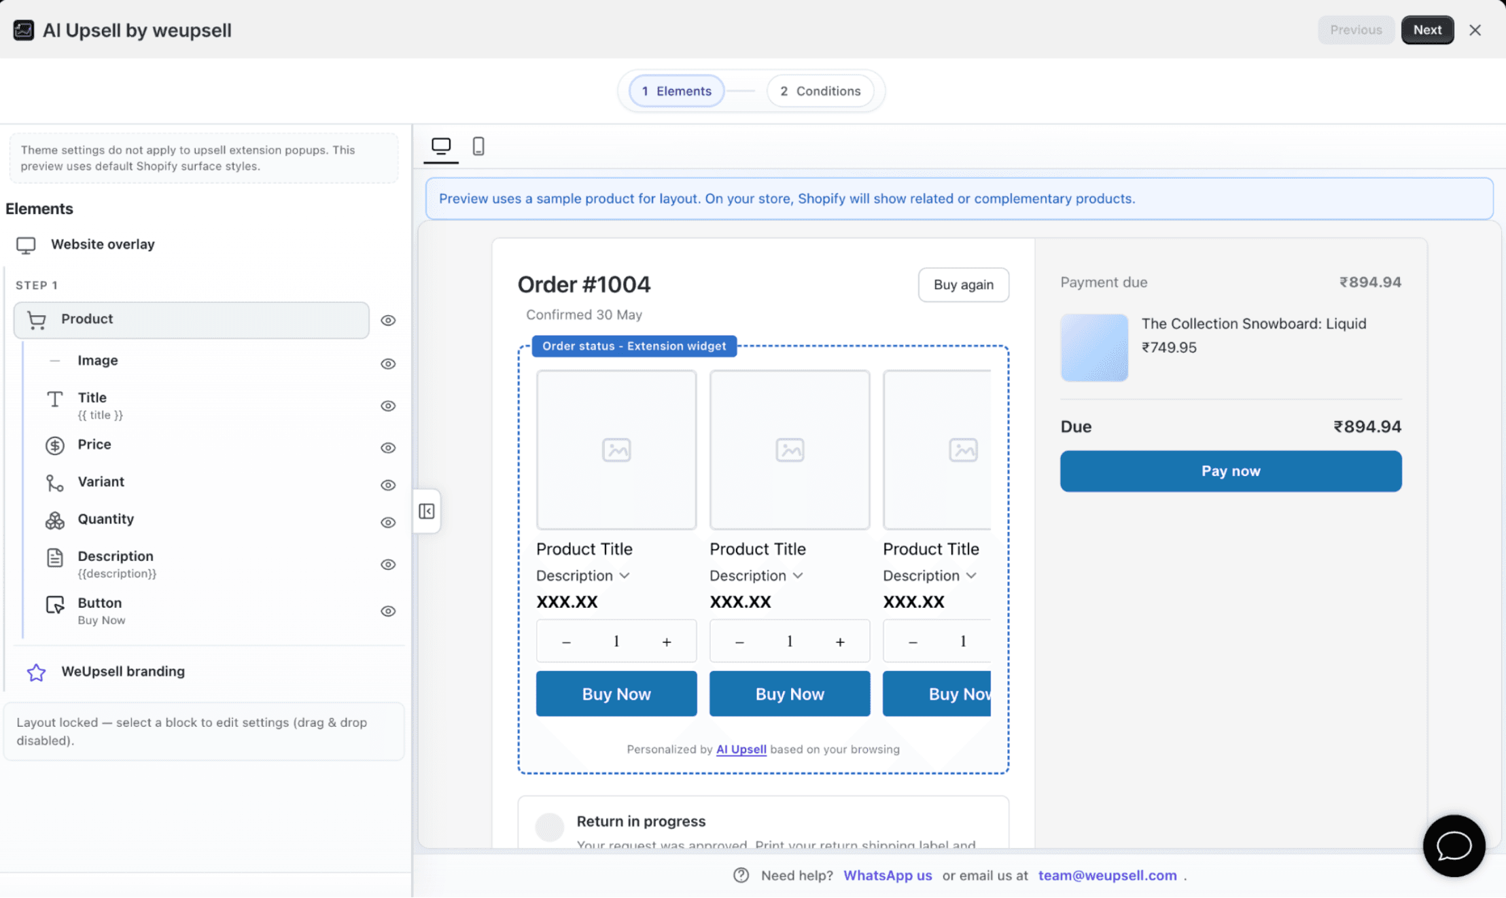
Task: Toggle Quantity element visibility
Action: 388,522
